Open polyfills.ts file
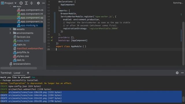This screenshot has height=104, width=185. pyautogui.click(x=23, y=52)
